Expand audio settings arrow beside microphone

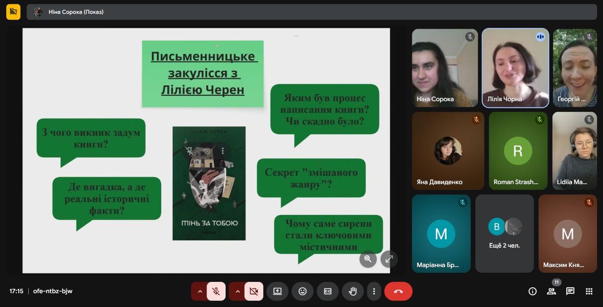(x=200, y=291)
